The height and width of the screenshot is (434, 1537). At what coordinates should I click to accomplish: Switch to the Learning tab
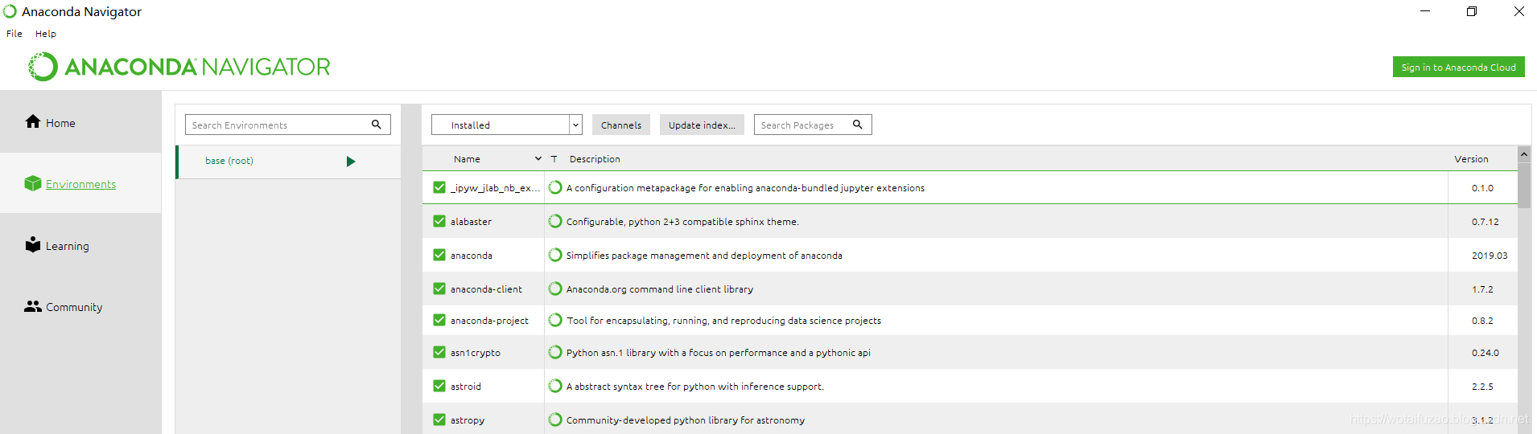coord(80,246)
